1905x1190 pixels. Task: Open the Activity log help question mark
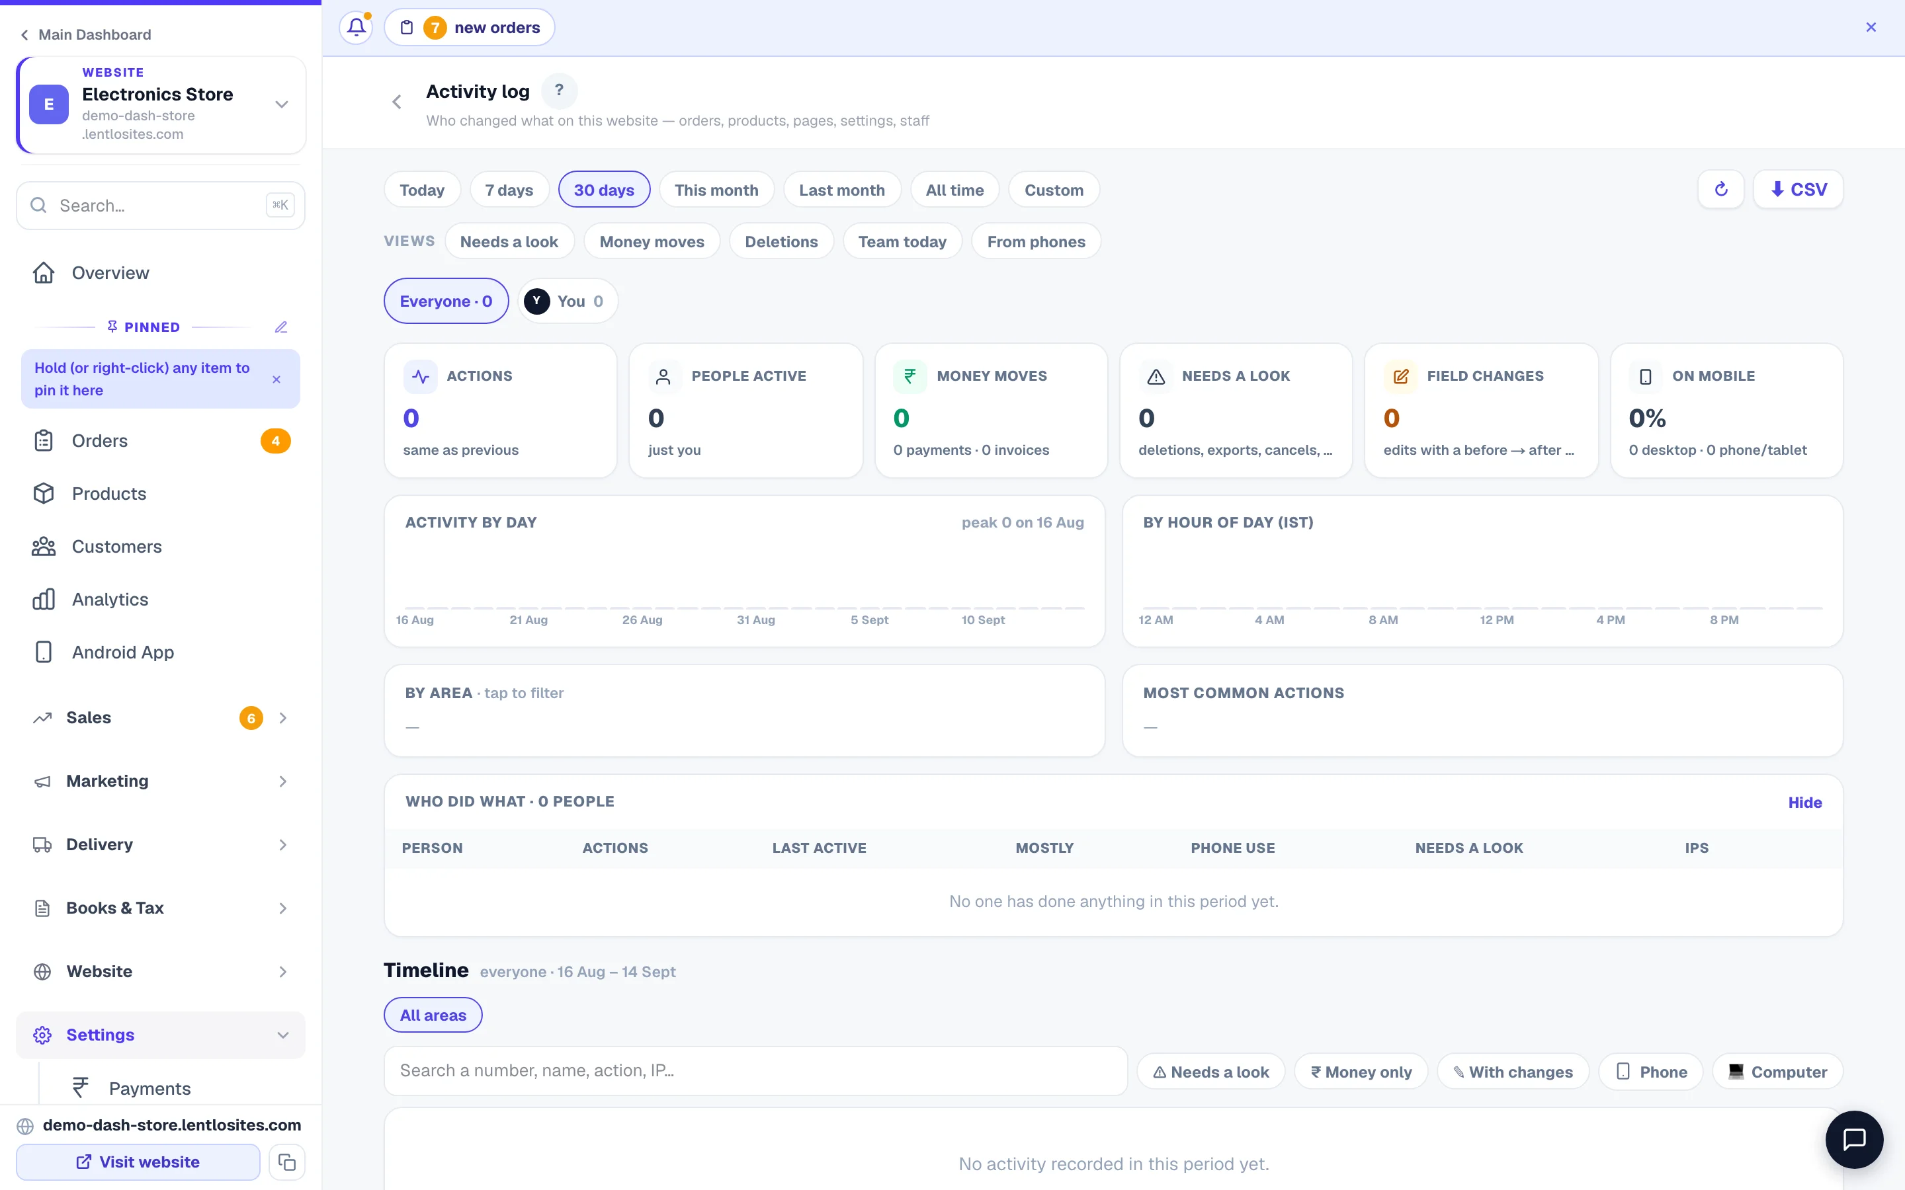point(559,91)
